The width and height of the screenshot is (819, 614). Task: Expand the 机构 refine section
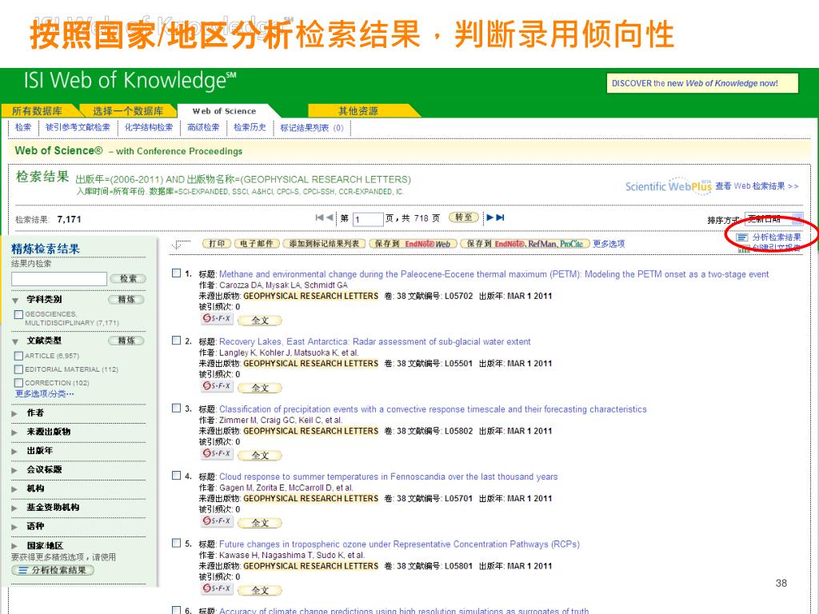14,488
